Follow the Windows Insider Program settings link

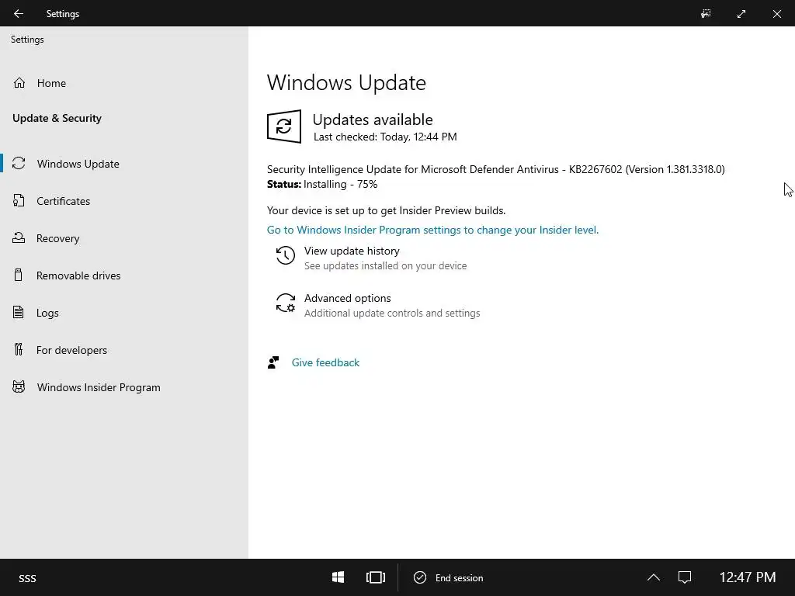coord(432,230)
